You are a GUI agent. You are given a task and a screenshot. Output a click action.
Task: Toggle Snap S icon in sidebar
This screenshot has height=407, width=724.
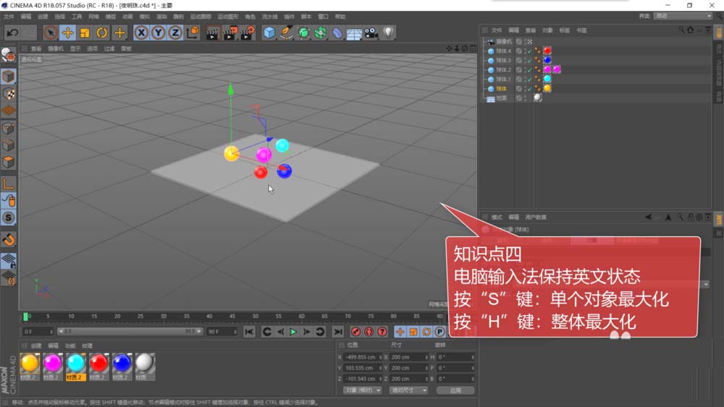tap(8, 218)
